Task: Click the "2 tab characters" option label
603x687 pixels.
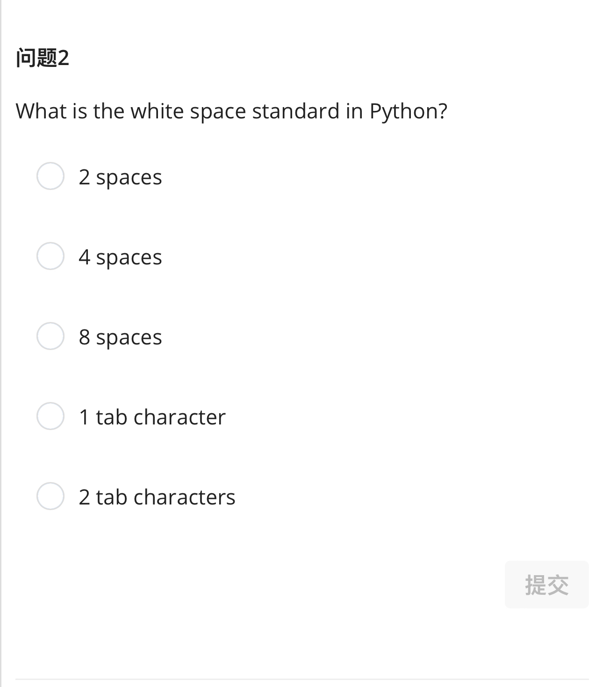Action: coord(157,497)
